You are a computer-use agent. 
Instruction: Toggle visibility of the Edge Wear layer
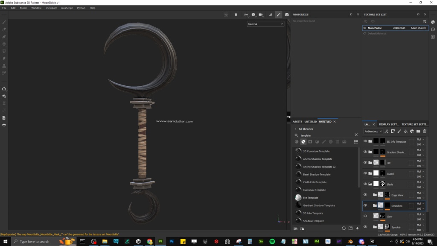tap(365, 195)
